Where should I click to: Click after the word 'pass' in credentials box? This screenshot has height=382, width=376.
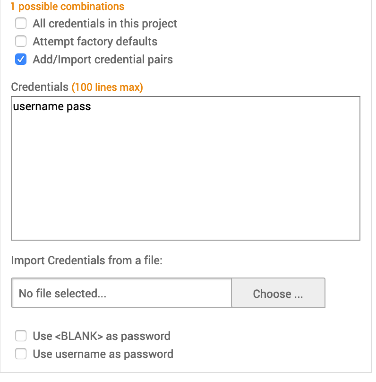click(x=93, y=107)
